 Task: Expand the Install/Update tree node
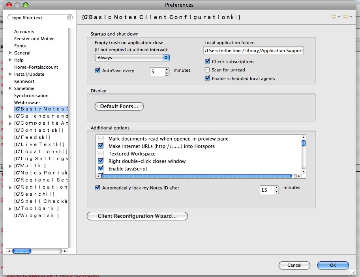click(10, 74)
